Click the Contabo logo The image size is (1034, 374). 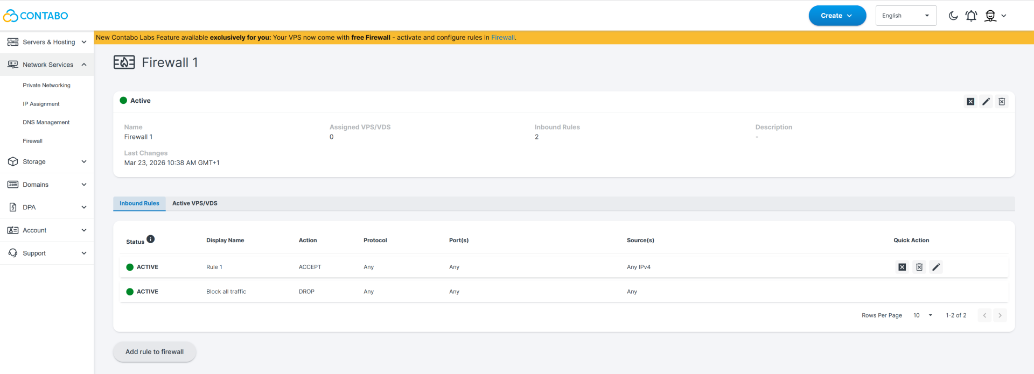(x=36, y=16)
